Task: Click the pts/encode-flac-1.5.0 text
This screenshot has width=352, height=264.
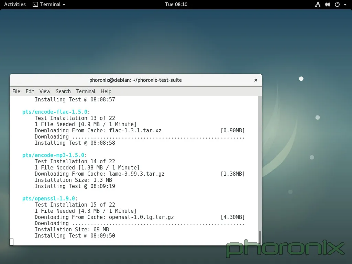Action: pos(55,112)
